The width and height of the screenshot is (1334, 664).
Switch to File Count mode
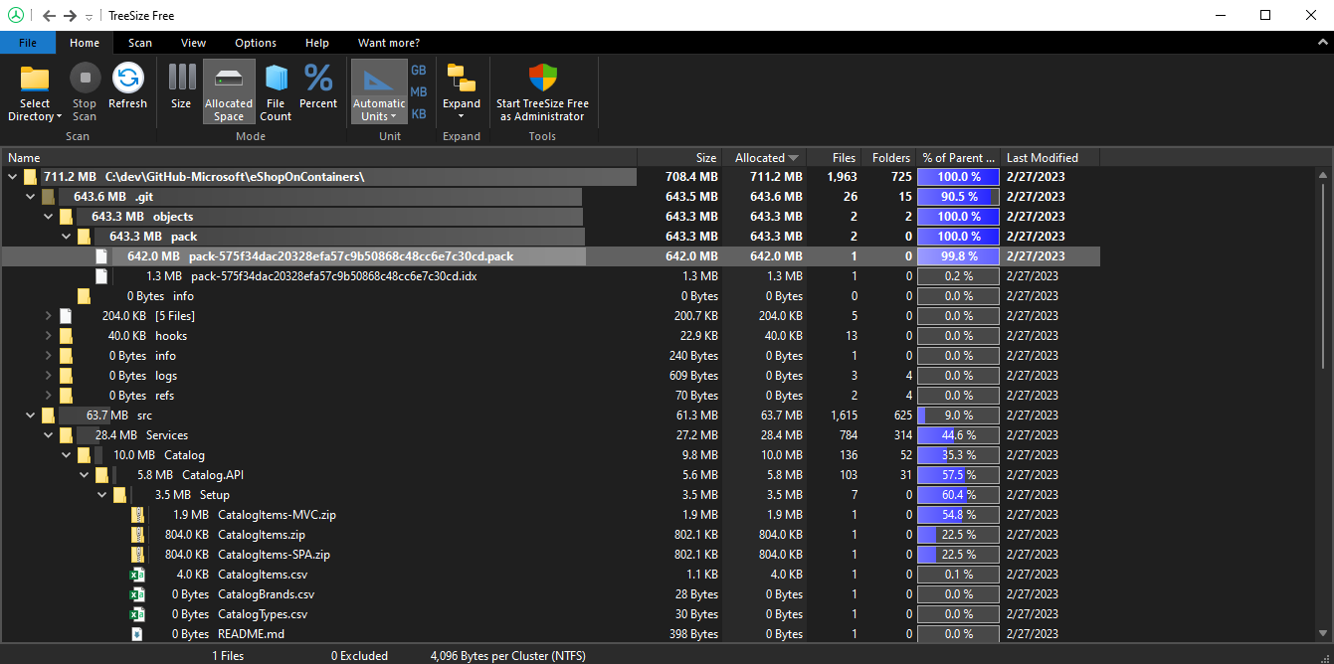coord(276,93)
